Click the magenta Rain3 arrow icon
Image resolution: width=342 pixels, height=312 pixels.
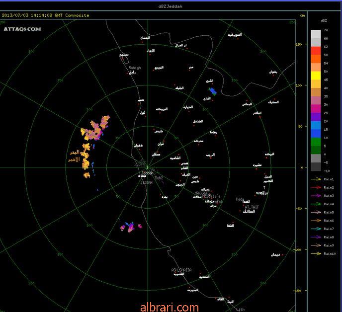(x=316, y=196)
